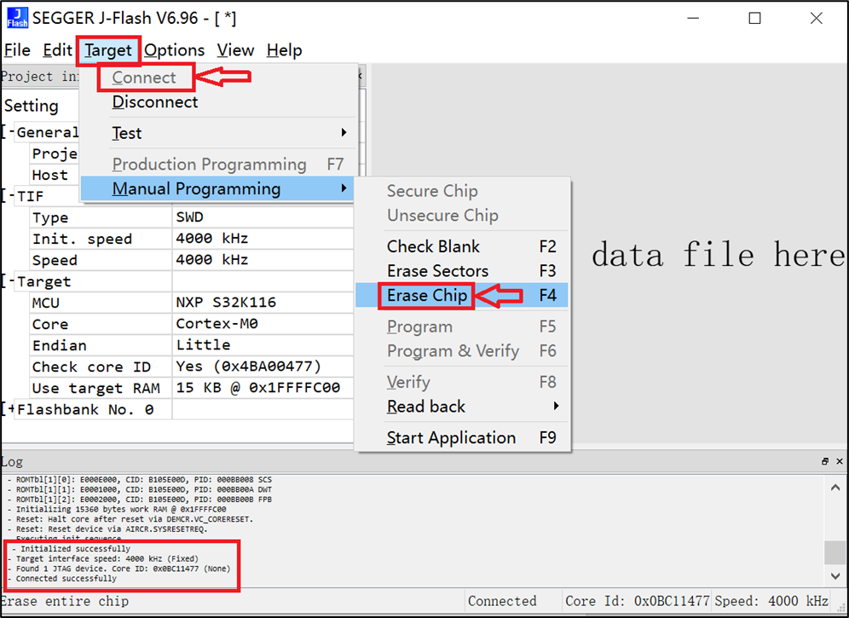Select Unsecure Chip entry
The image size is (849, 618).
click(461, 215)
